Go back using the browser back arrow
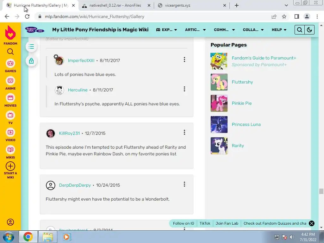324x243 pixels. point(7,16)
